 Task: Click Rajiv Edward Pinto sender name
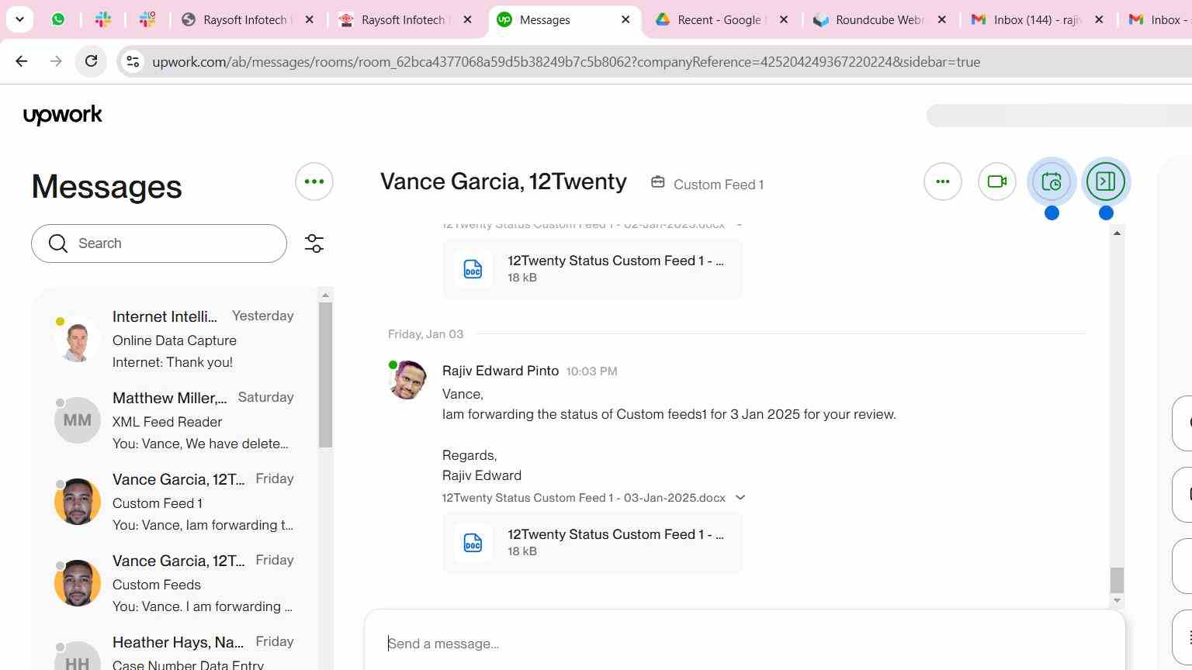coord(501,371)
